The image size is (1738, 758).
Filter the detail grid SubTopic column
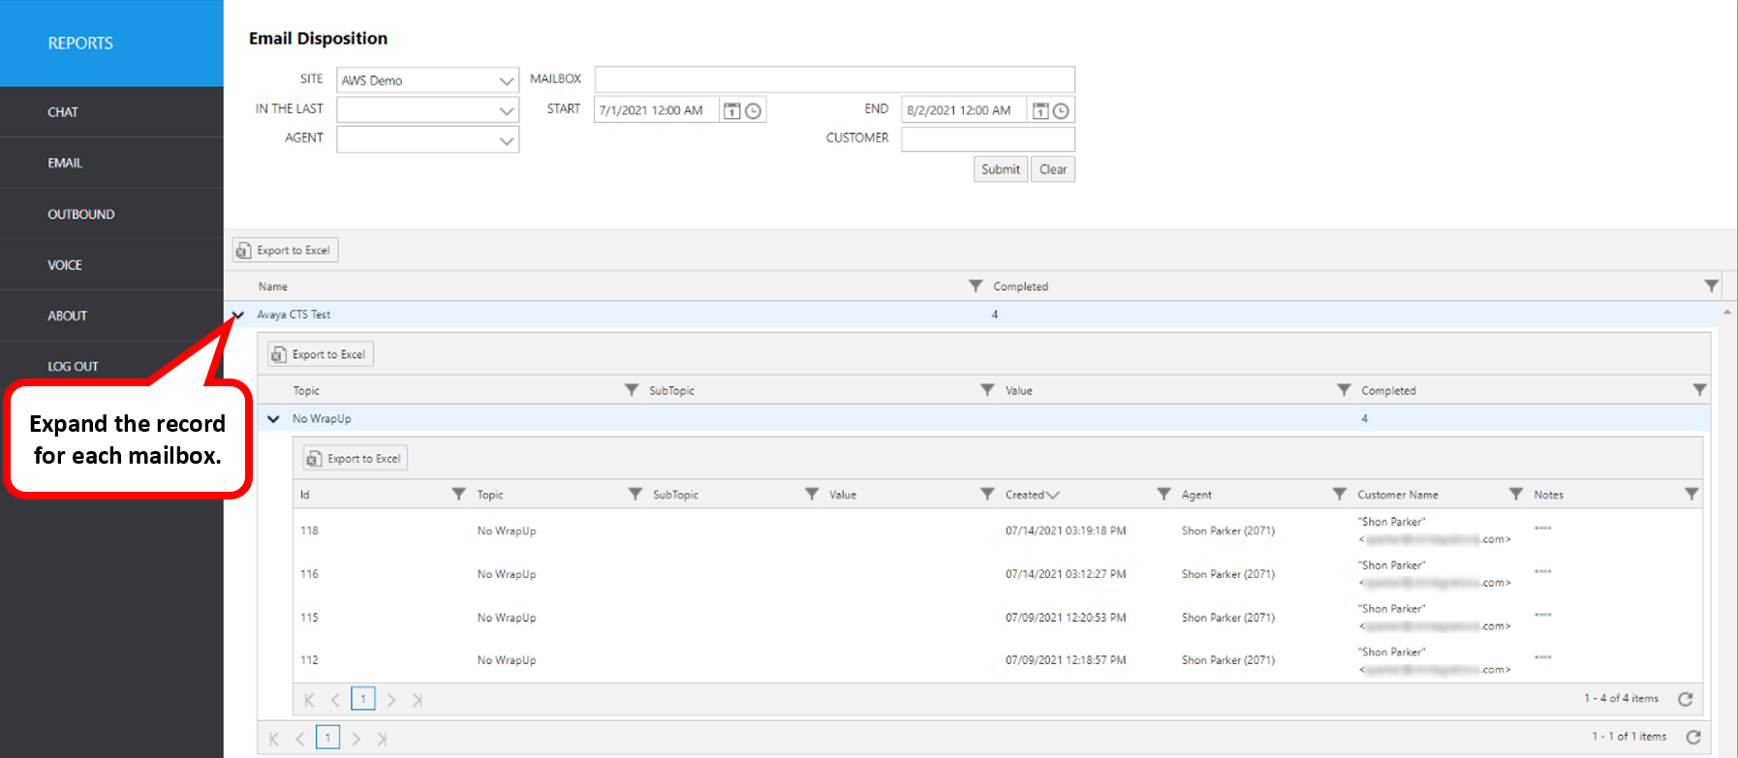pyautogui.click(x=812, y=494)
